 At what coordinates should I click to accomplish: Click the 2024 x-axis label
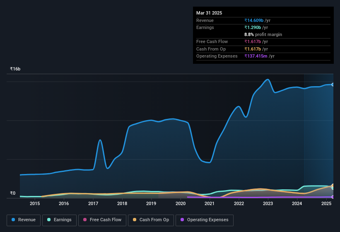click(297, 203)
